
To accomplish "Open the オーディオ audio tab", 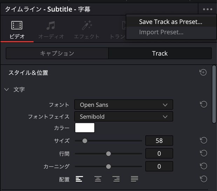I will pyautogui.click(x=51, y=30).
